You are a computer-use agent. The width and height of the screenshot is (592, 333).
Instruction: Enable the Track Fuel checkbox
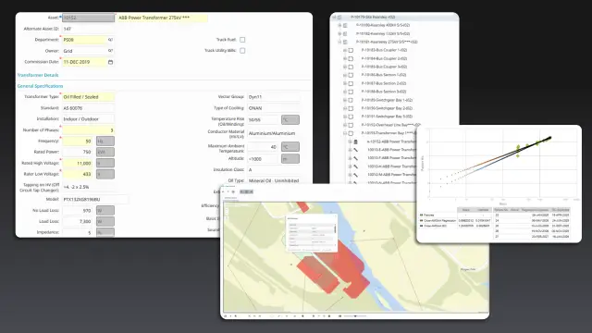[x=242, y=40]
